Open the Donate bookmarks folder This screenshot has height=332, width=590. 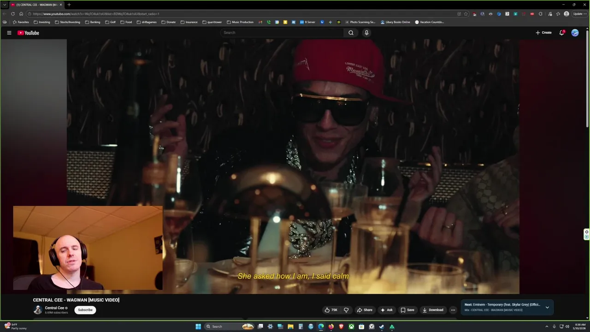click(168, 22)
